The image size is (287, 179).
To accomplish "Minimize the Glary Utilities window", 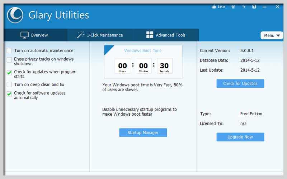I will pyautogui.click(x=264, y=7).
